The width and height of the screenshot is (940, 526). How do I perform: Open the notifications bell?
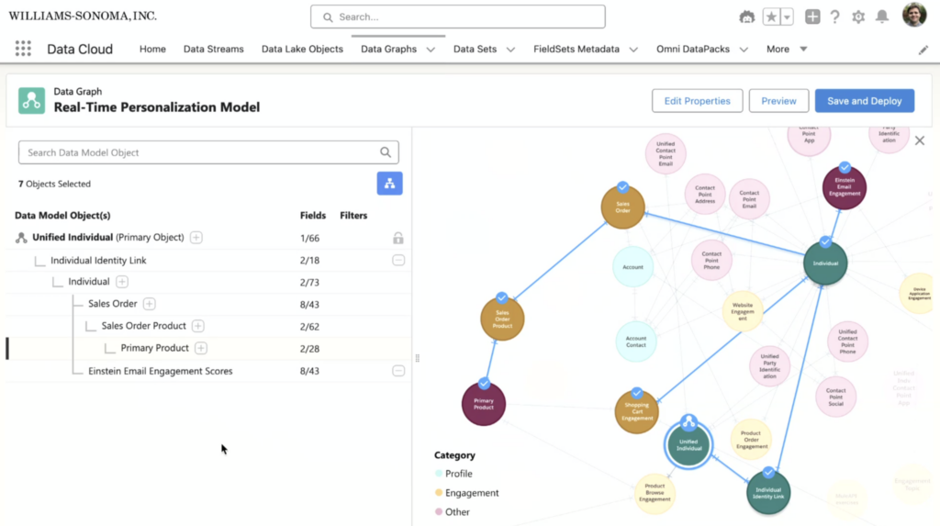[x=882, y=17]
